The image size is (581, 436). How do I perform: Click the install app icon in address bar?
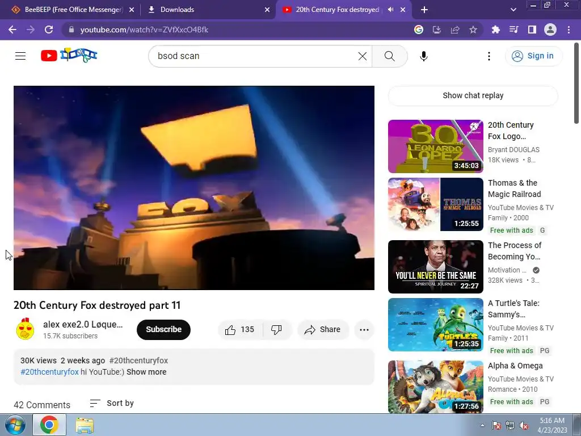point(437,30)
